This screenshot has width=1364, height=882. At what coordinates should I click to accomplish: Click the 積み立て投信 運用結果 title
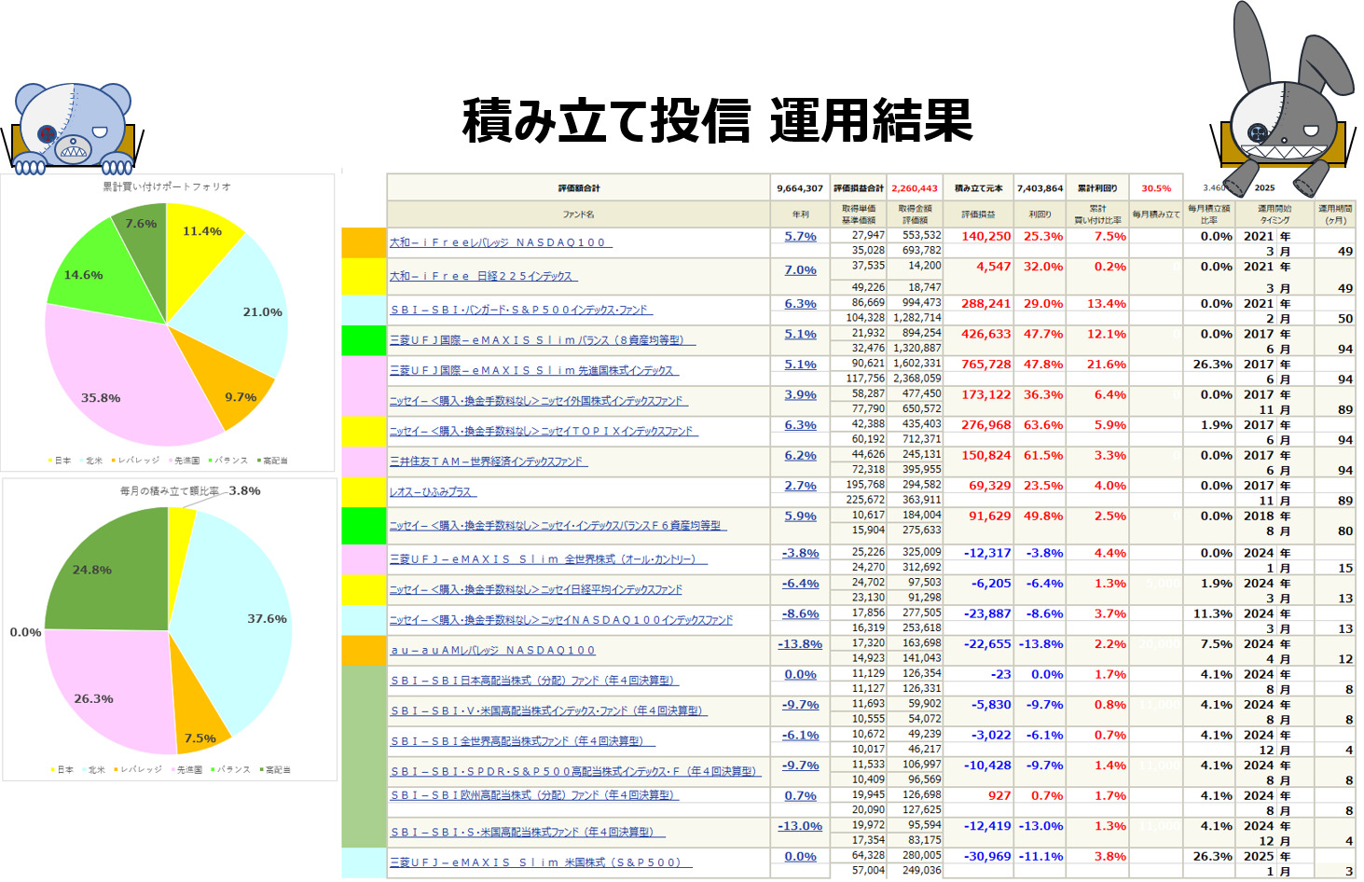tap(717, 121)
